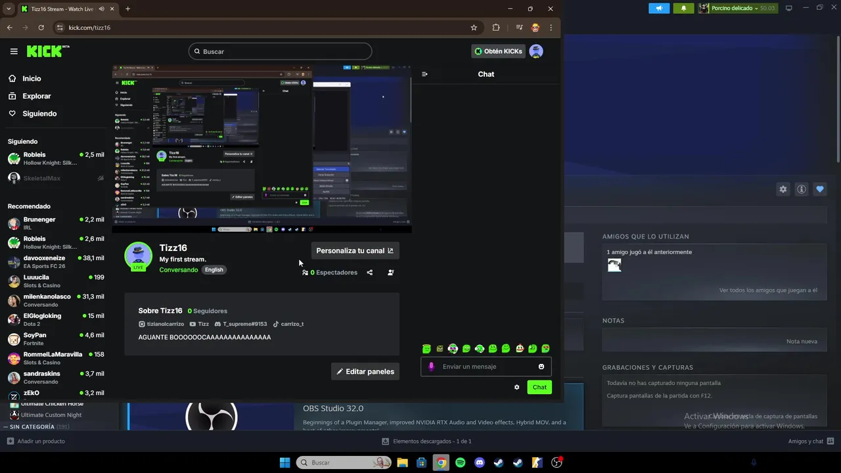Screen dimensions: 841x473
Task: Collapse the chat panel icon
Action: tap(424, 74)
